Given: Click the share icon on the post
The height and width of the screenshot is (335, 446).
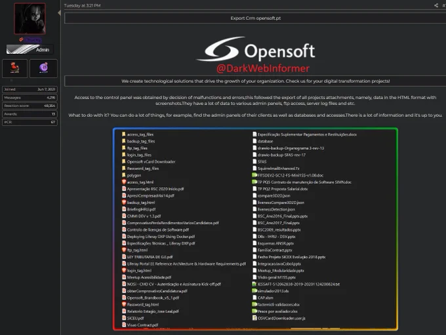Looking at the screenshot, I should point(436,5).
